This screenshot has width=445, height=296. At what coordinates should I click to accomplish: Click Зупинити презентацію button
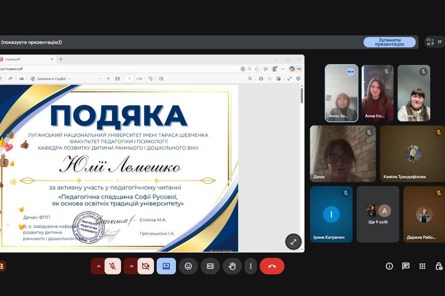389,42
